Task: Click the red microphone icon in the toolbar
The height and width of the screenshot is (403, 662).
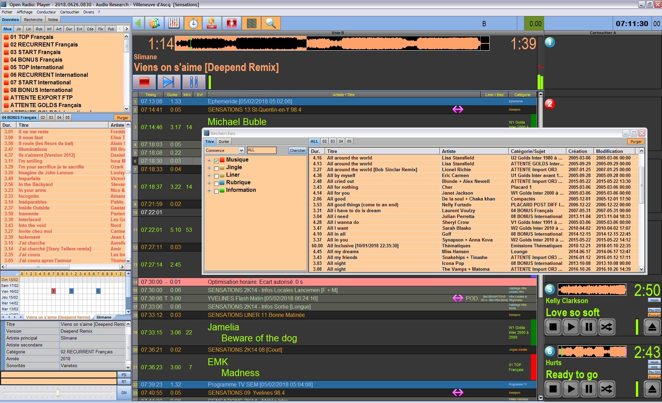Action: 231,23
